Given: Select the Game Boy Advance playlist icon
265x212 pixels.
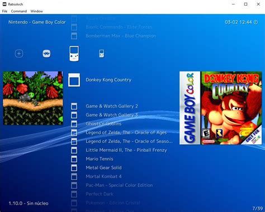Looking at the screenshot, I should (102, 54).
